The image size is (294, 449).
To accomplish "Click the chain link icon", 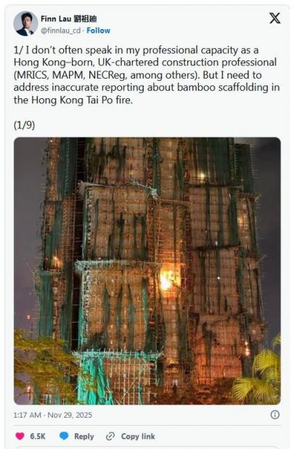I will point(110,436).
